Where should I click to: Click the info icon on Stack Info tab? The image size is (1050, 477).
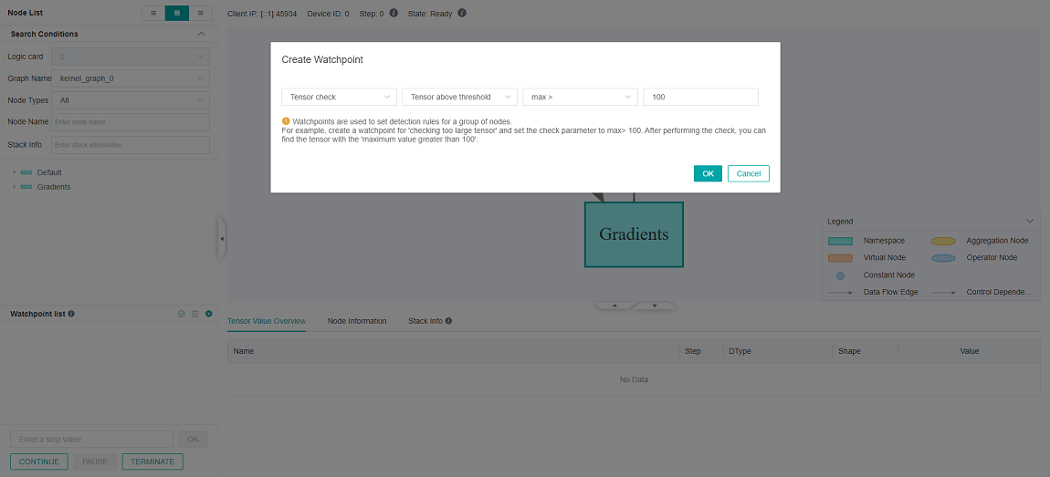tap(448, 321)
